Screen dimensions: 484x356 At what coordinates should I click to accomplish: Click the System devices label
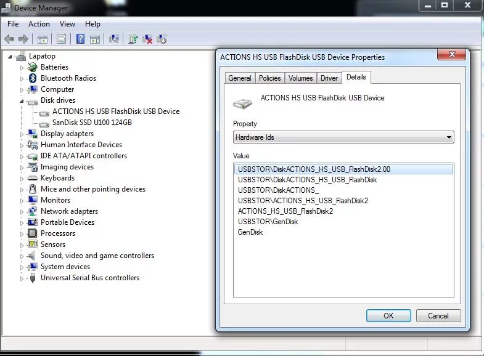click(x=65, y=267)
